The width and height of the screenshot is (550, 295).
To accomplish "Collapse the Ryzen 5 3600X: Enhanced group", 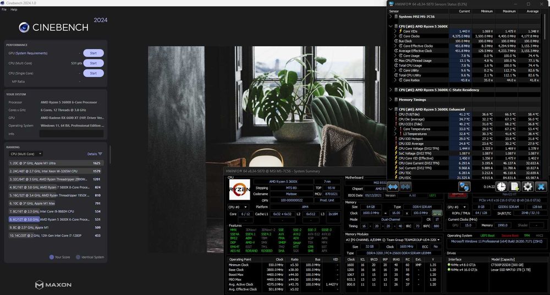I will pos(391,109).
